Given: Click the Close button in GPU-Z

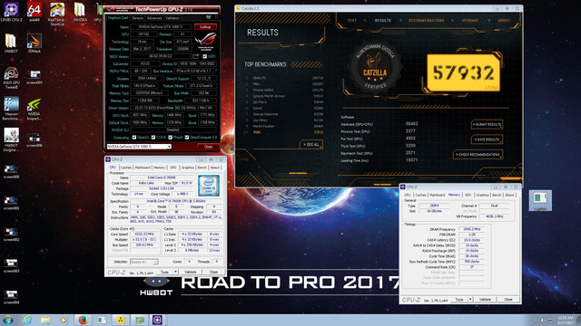Looking at the screenshot, I should (x=208, y=147).
